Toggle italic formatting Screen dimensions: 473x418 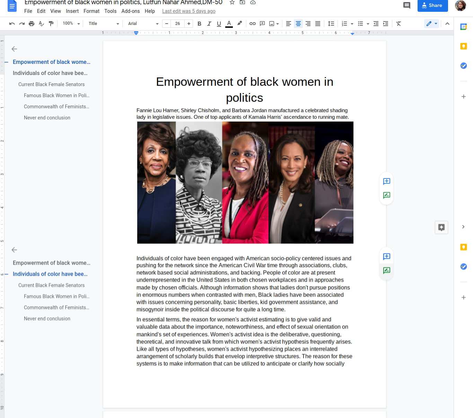pos(209,24)
